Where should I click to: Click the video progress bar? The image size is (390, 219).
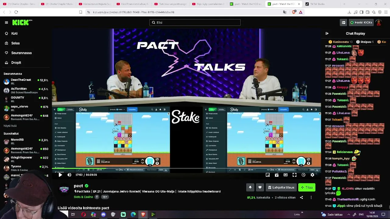[x=186, y=168]
